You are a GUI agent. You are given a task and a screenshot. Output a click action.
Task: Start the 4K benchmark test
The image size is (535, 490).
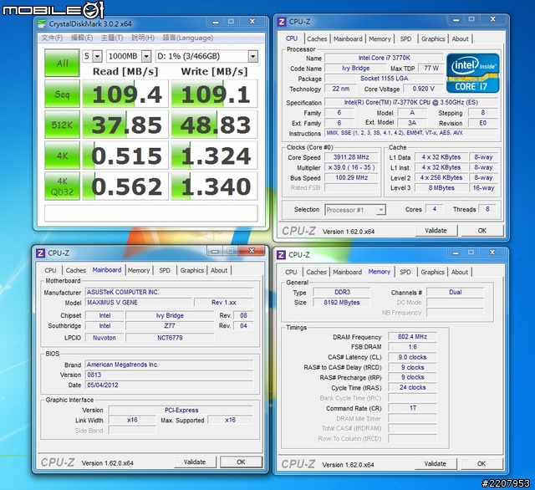pos(62,156)
